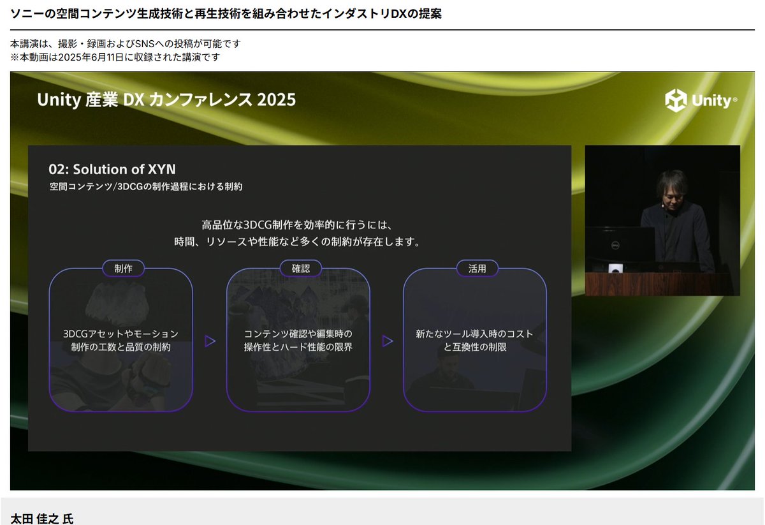Click the 新たなツール導入時のコスト card text

click(x=474, y=341)
